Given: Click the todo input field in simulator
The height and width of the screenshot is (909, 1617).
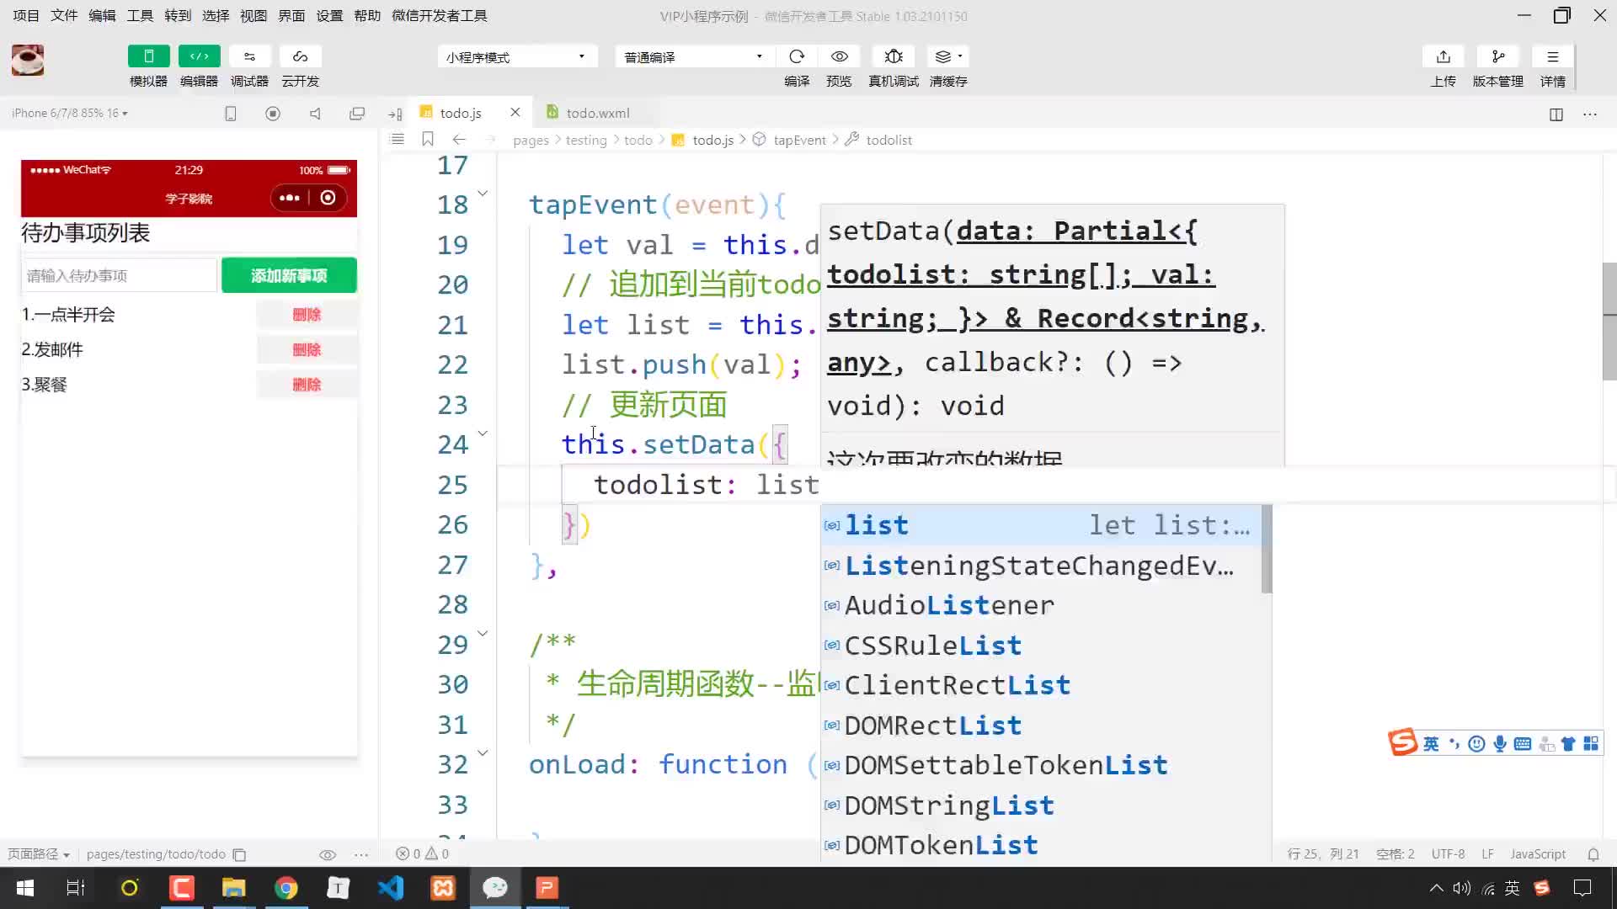Looking at the screenshot, I should click(x=119, y=275).
